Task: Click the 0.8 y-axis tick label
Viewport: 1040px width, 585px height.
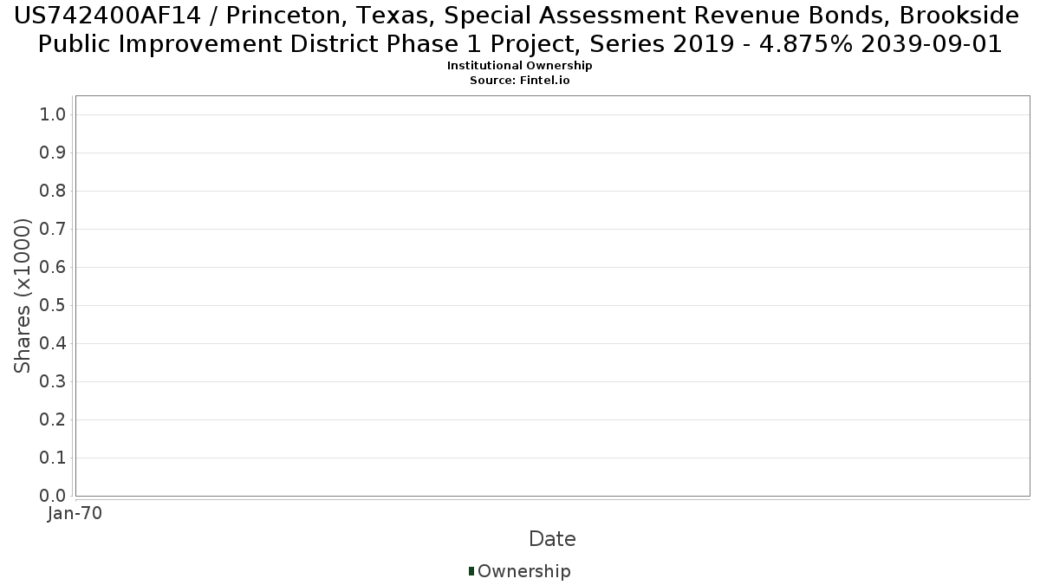Action: click(53, 192)
